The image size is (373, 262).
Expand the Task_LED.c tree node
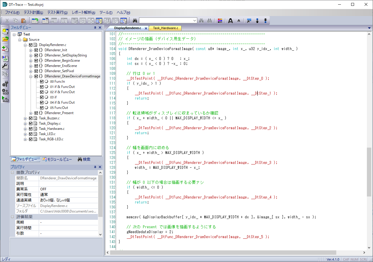25,134
